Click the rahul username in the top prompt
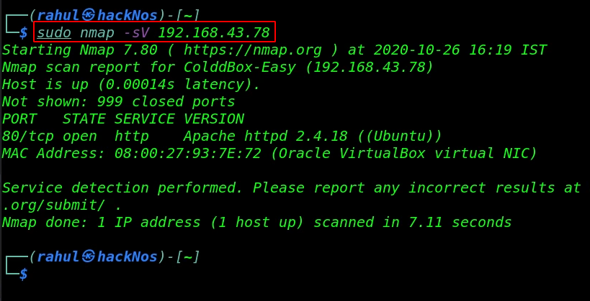 click(58, 15)
